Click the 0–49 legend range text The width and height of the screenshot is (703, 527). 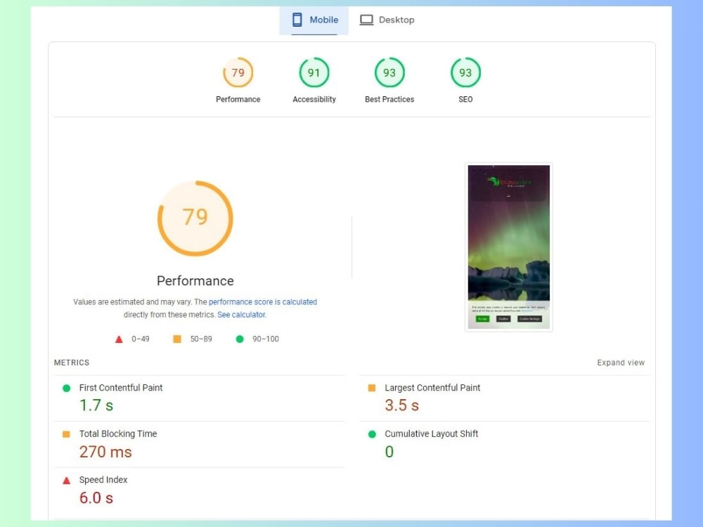[141, 339]
